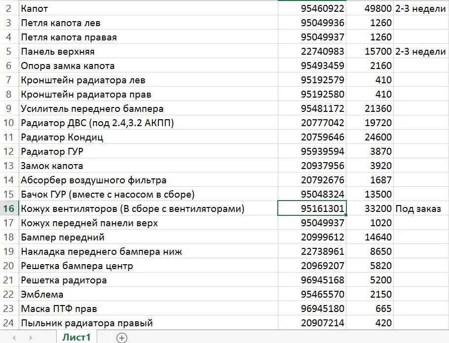The width and height of the screenshot is (449, 343).
Task: Select price cell 14640
Action: (x=370, y=237)
